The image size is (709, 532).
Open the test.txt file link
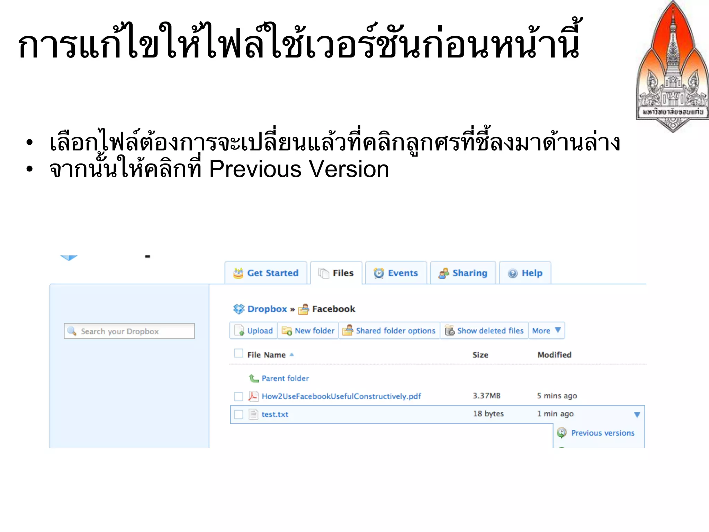pos(275,415)
